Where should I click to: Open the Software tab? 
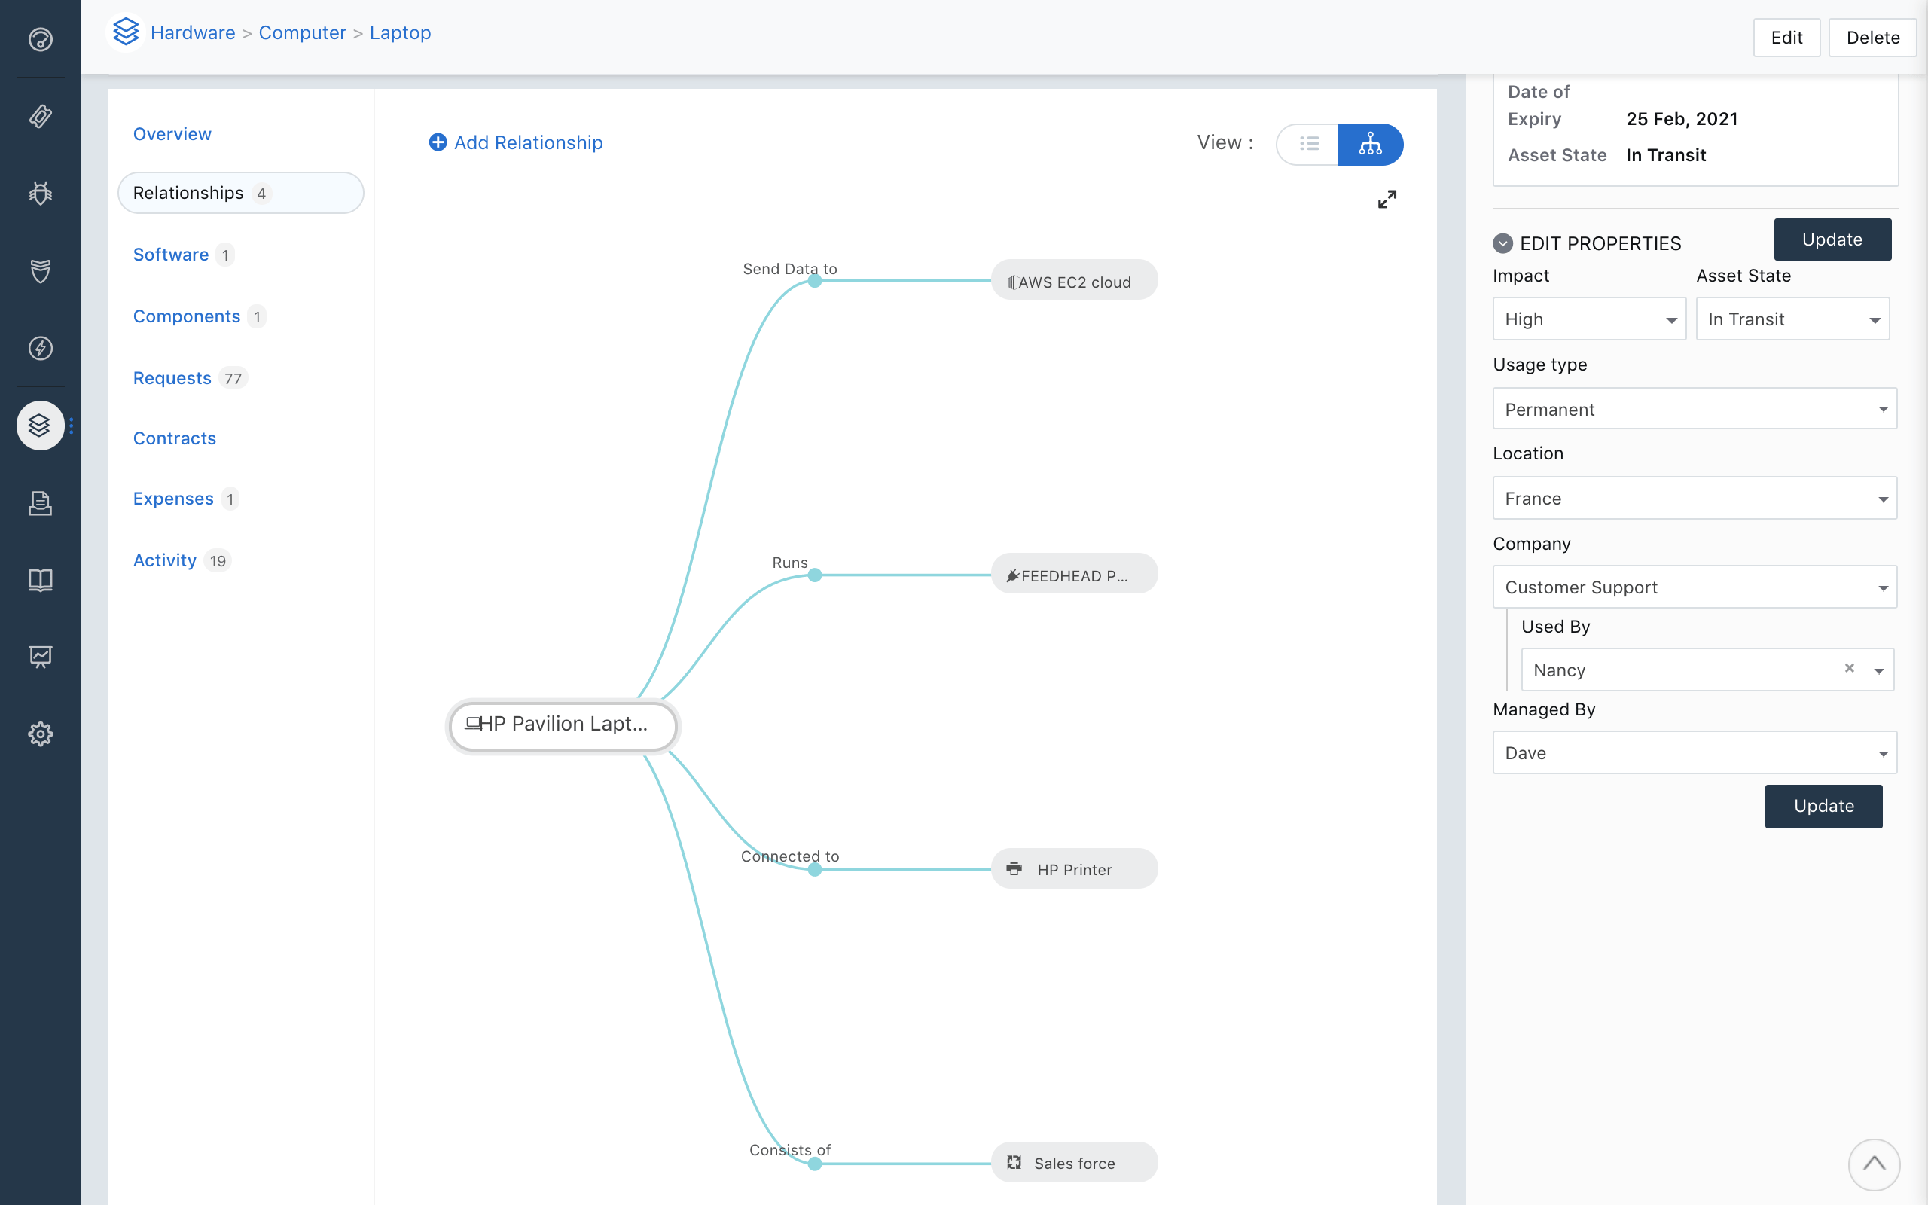[170, 255]
